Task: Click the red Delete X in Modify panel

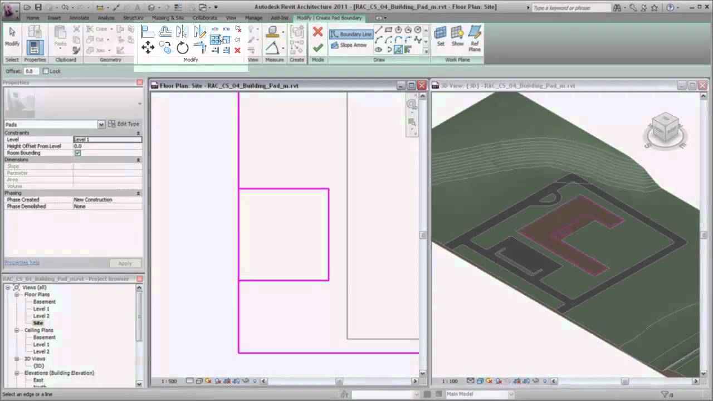Action: coord(237,50)
